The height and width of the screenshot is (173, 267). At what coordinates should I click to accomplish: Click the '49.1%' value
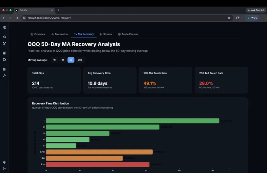(x=150, y=83)
